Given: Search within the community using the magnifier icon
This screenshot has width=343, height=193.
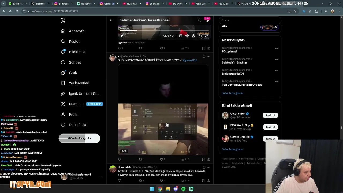Looking at the screenshot, I should [x=199, y=20].
